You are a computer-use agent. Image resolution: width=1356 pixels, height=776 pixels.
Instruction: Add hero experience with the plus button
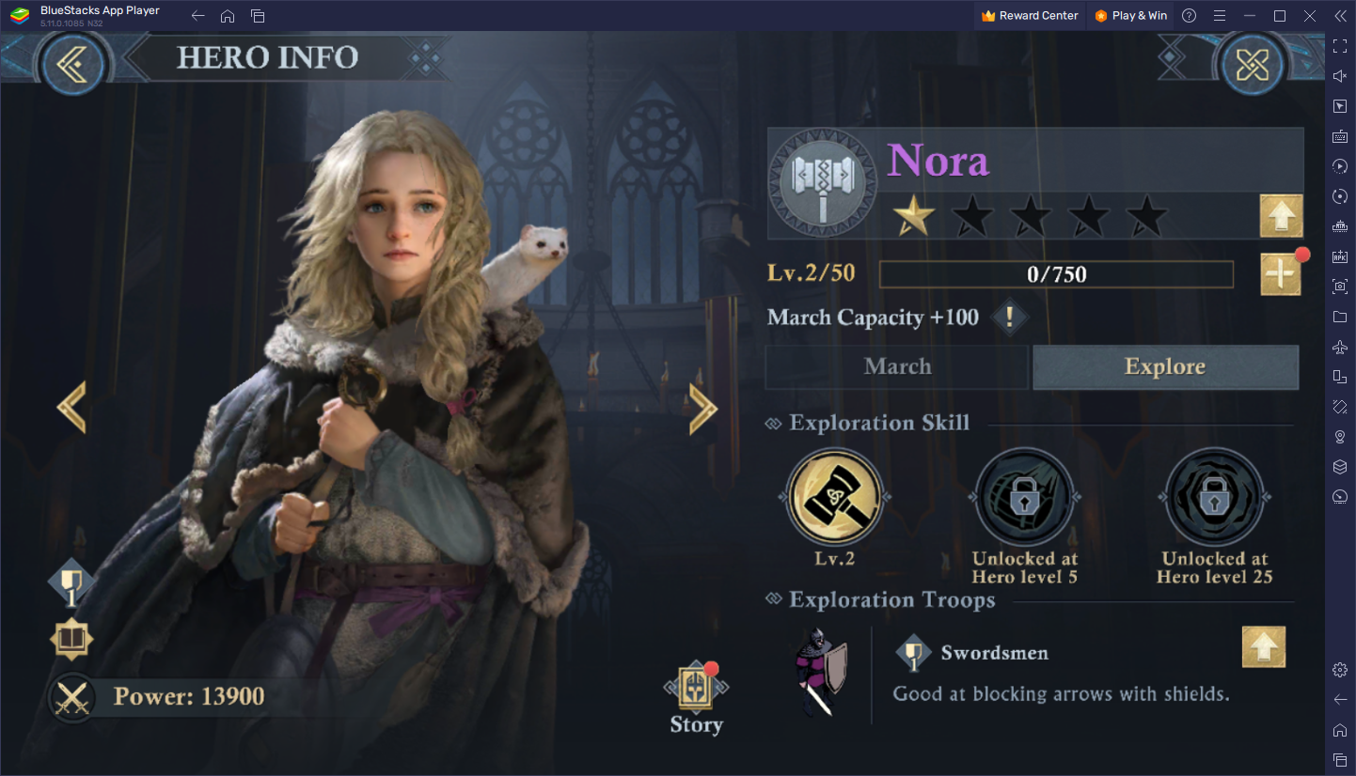(1281, 274)
